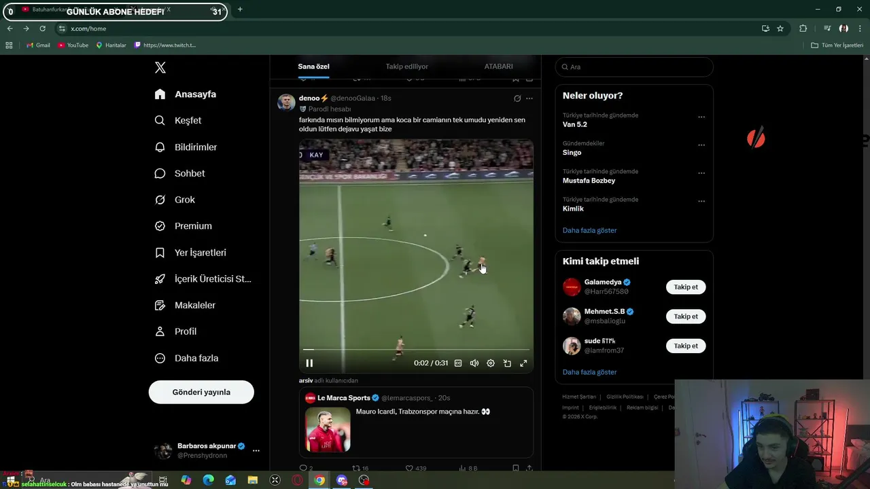The height and width of the screenshot is (489, 870).
Task: Click Grok icon on denoo post
Action: coord(517,98)
